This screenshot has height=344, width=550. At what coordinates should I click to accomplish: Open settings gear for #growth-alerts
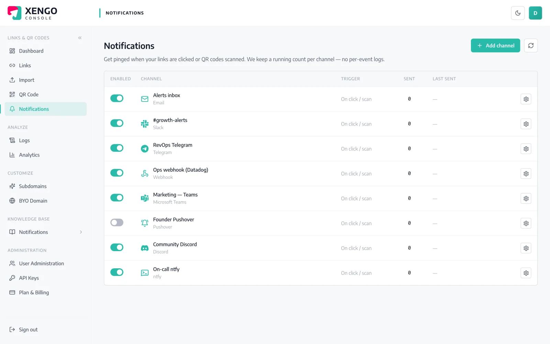coord(526,124)
